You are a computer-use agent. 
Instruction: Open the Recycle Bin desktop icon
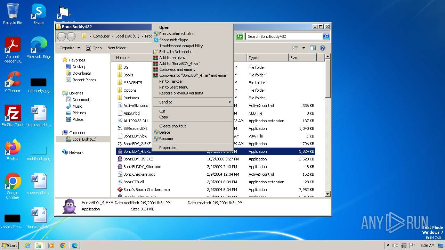click(x=13, y=14)
